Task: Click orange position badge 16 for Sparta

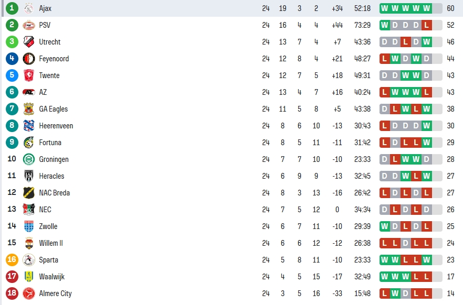Action: (x=12, y=259)
